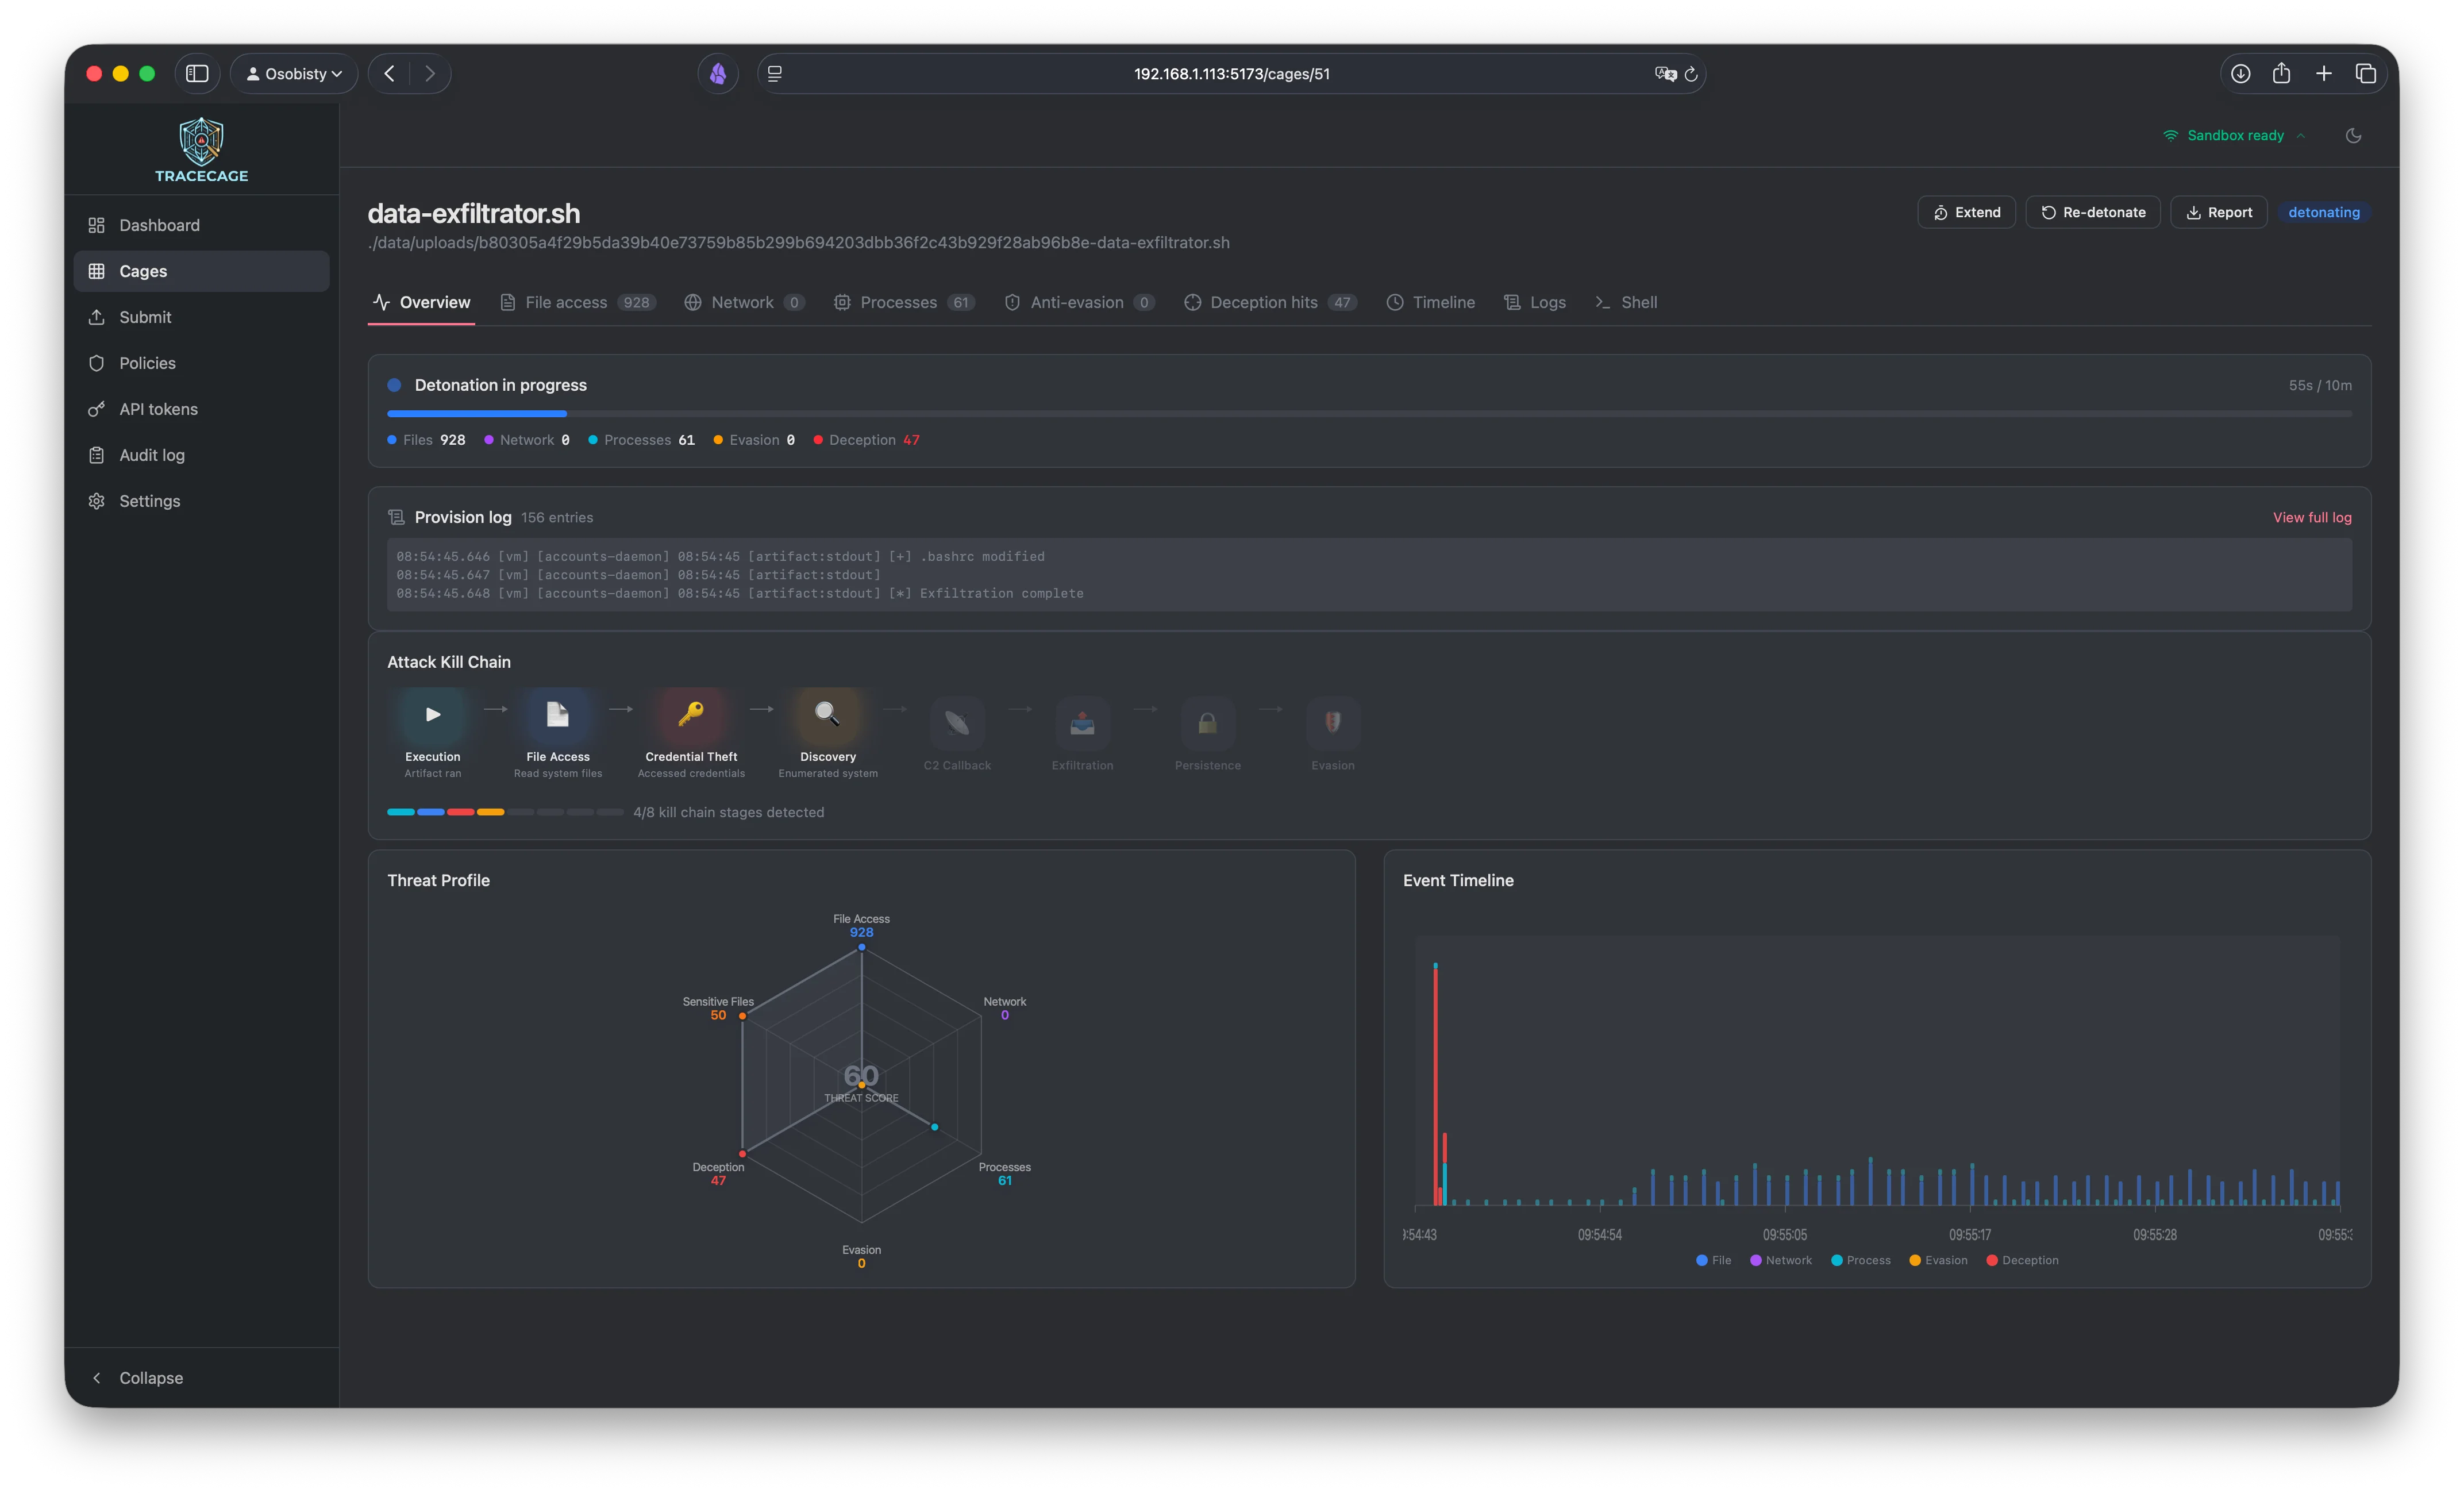Open View full log
Image resolution: width=2464 pixels, height=1493 pixels.
coord(2311,517)
